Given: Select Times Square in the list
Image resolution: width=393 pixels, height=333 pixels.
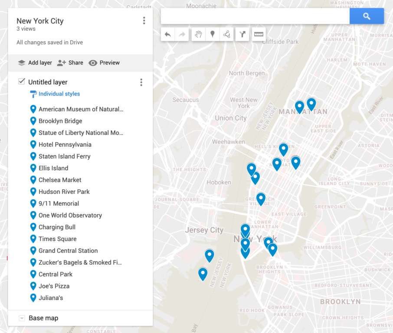Looking at the screenshot, I should tap(57, 239).
